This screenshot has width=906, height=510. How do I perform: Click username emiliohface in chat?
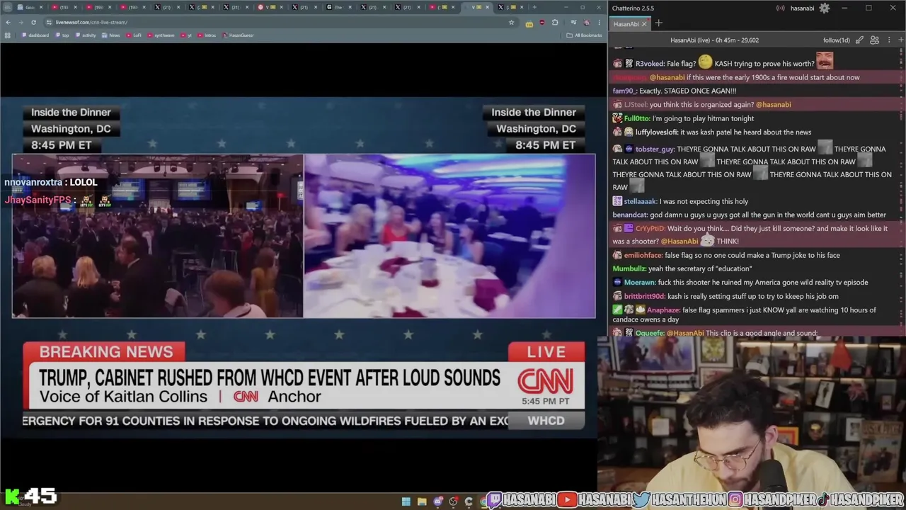pos(643,256)
